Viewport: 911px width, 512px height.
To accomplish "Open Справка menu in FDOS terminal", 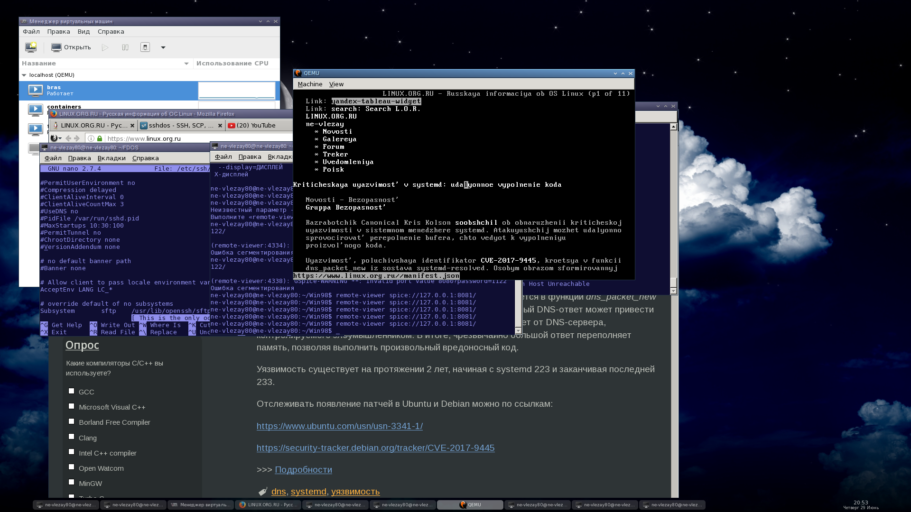I will [145, 158].
